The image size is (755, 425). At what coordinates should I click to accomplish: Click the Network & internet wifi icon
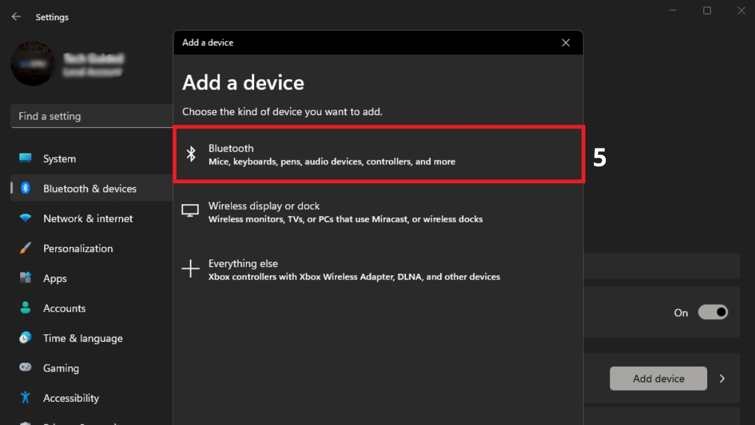tap(25, 218)
